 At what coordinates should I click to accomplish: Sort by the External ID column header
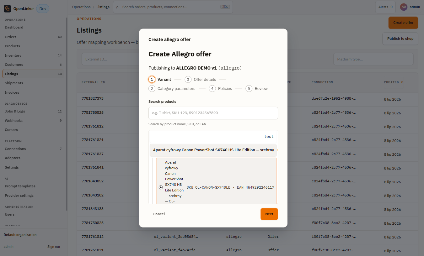[93, 82]
